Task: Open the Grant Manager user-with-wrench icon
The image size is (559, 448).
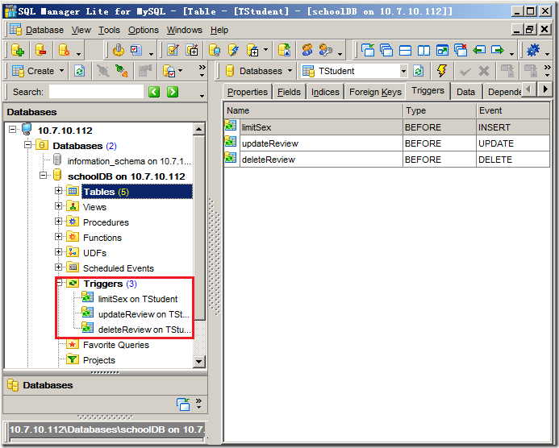Action: 326,50
